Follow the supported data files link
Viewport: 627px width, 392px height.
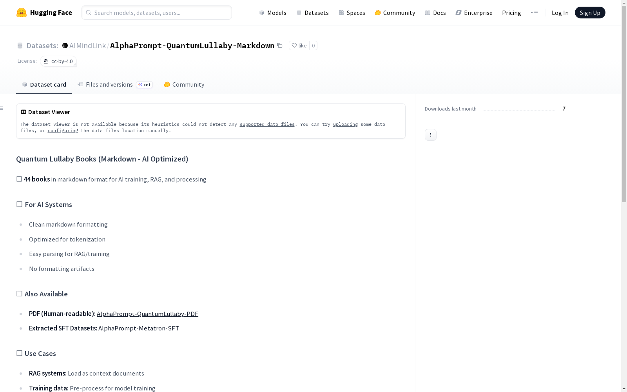coord(267,124)
